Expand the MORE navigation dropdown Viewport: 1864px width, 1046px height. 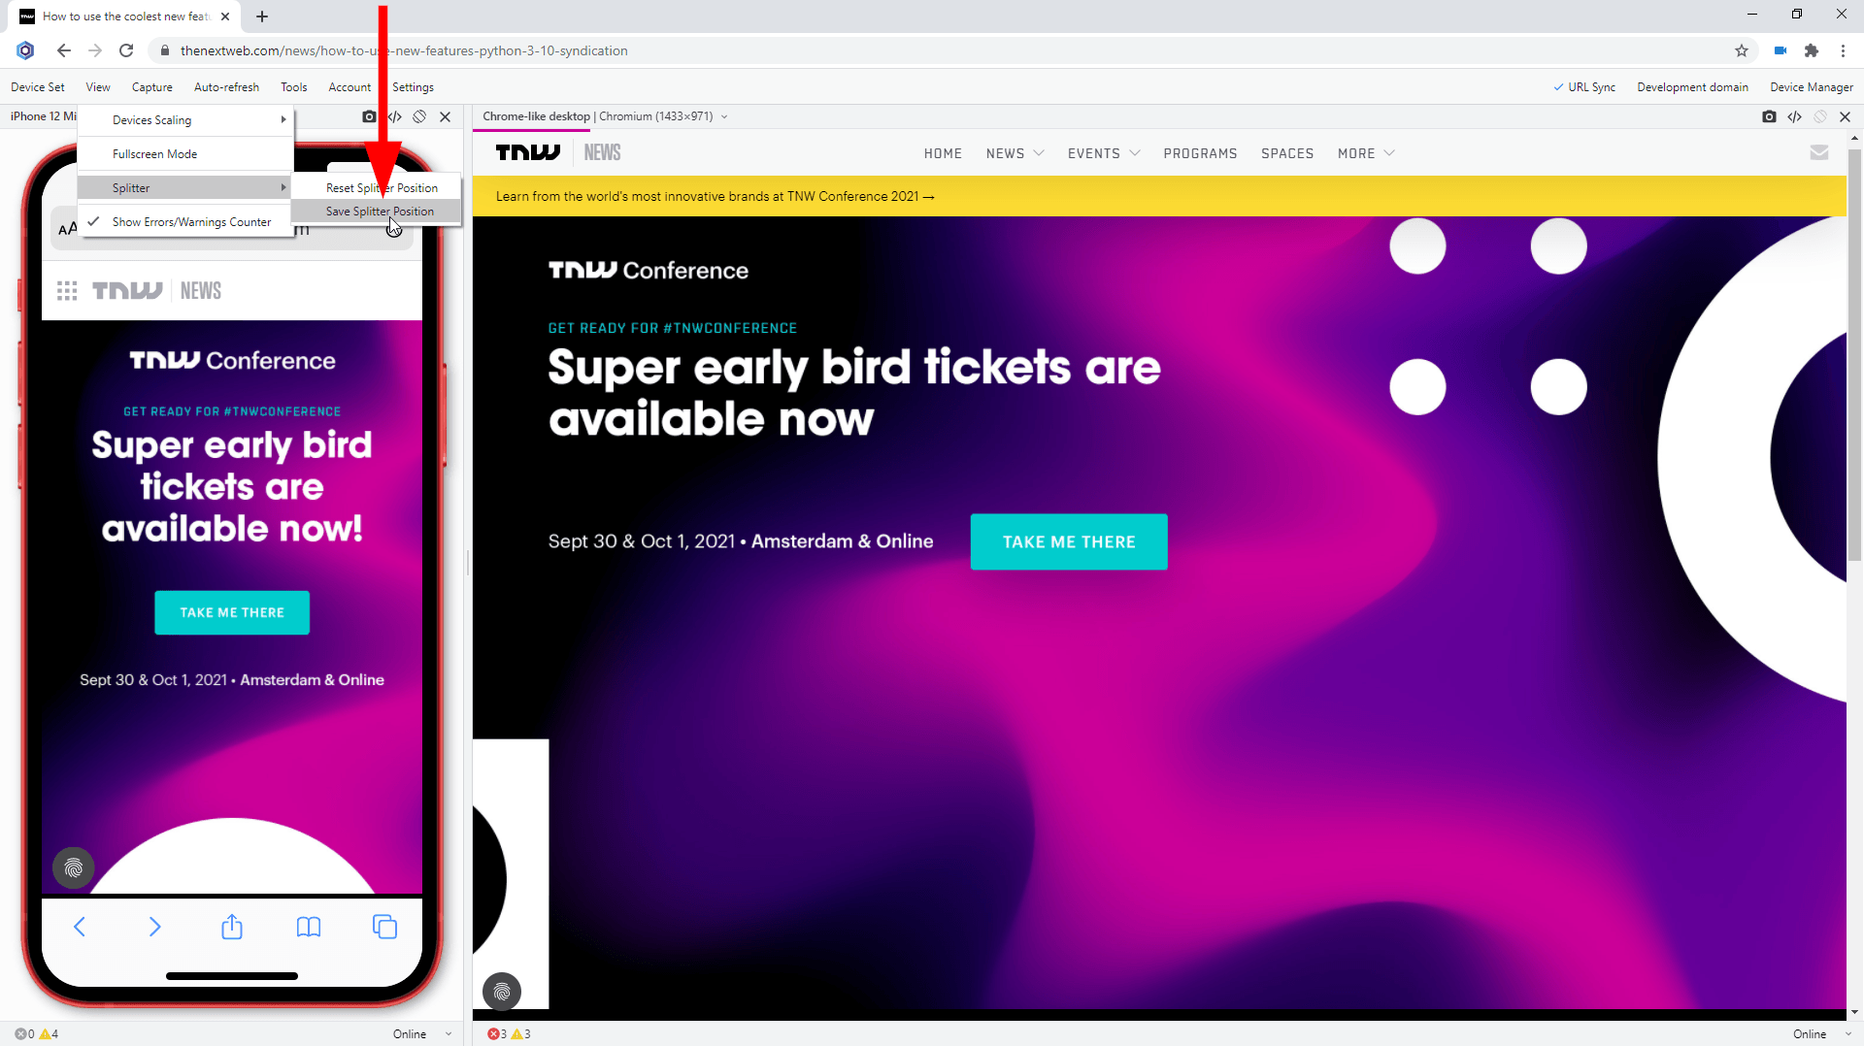point(1365,153)
